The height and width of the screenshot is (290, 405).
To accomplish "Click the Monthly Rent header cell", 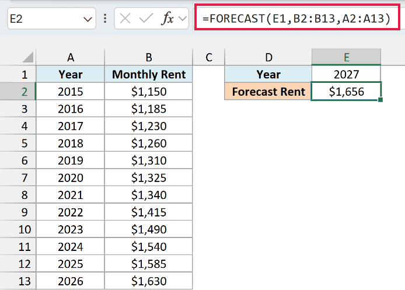I will click(148, 74).
